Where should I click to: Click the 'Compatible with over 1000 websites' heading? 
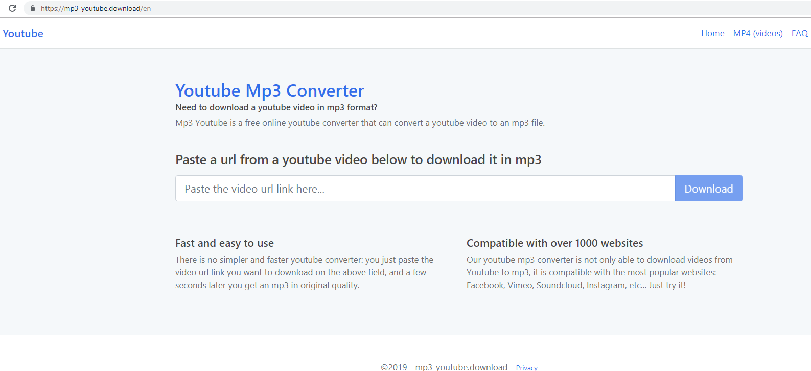[554, 243]
